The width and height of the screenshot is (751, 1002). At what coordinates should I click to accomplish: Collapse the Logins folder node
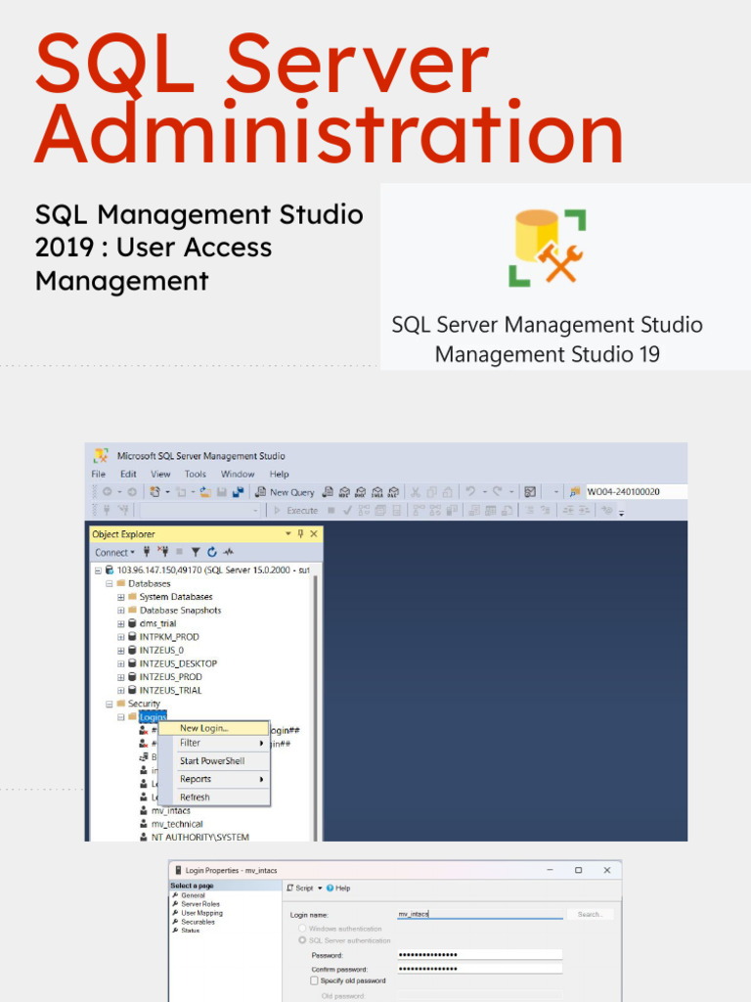[120, 717]
